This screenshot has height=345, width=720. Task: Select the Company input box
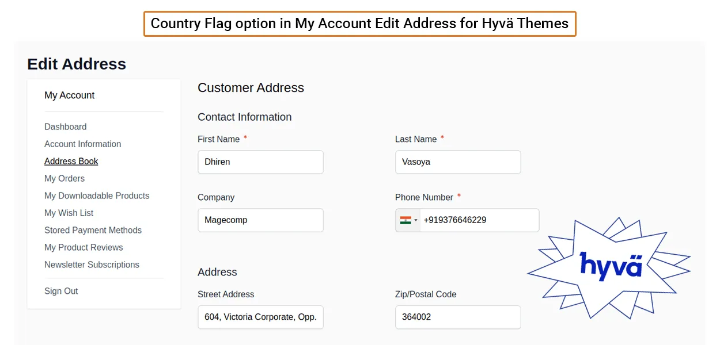260,220
